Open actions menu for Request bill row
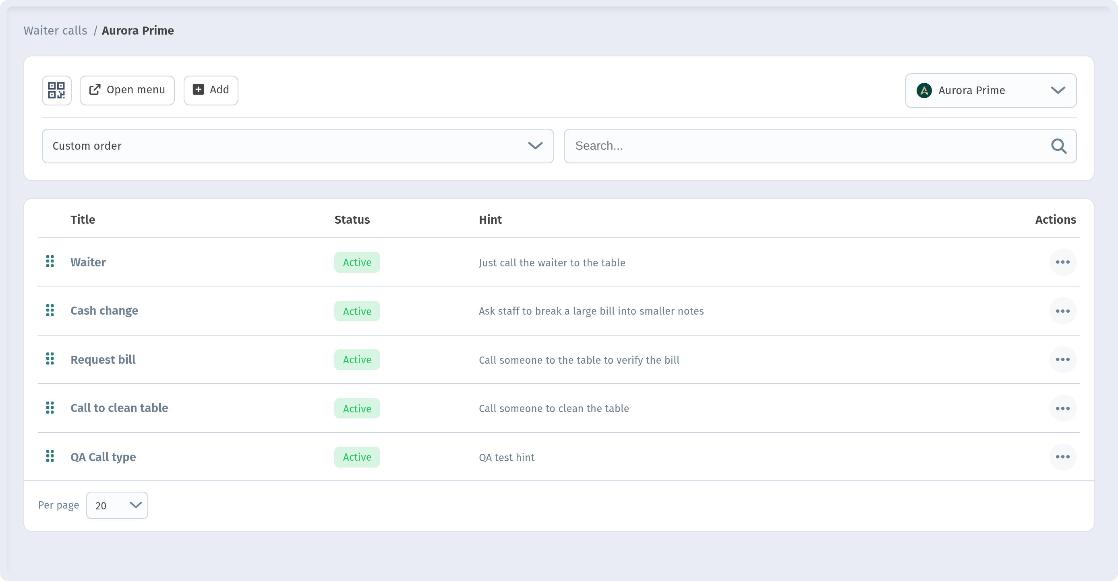1118x581 pixels. click(x=1062, y=359)
